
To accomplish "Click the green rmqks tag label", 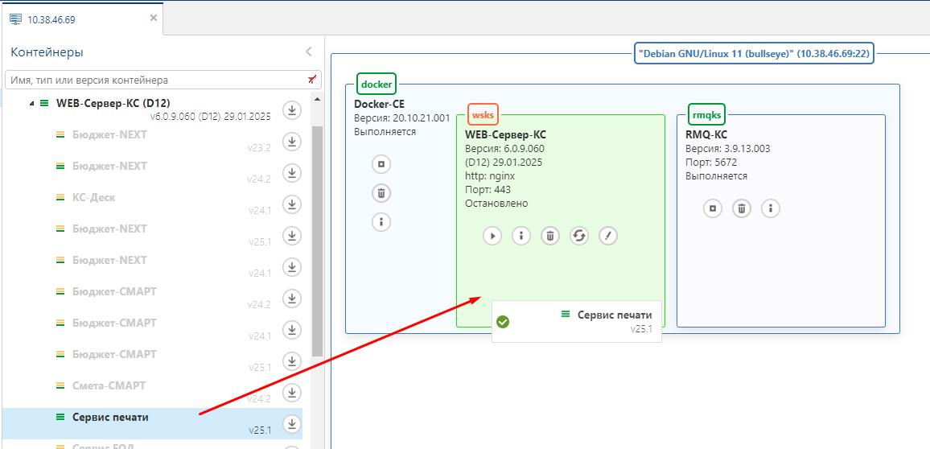I will [708, 114].
